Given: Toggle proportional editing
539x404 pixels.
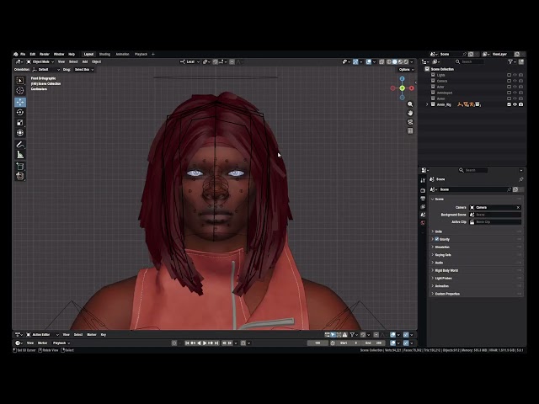Looking at the screenshot, I should [x=232, y=61].
